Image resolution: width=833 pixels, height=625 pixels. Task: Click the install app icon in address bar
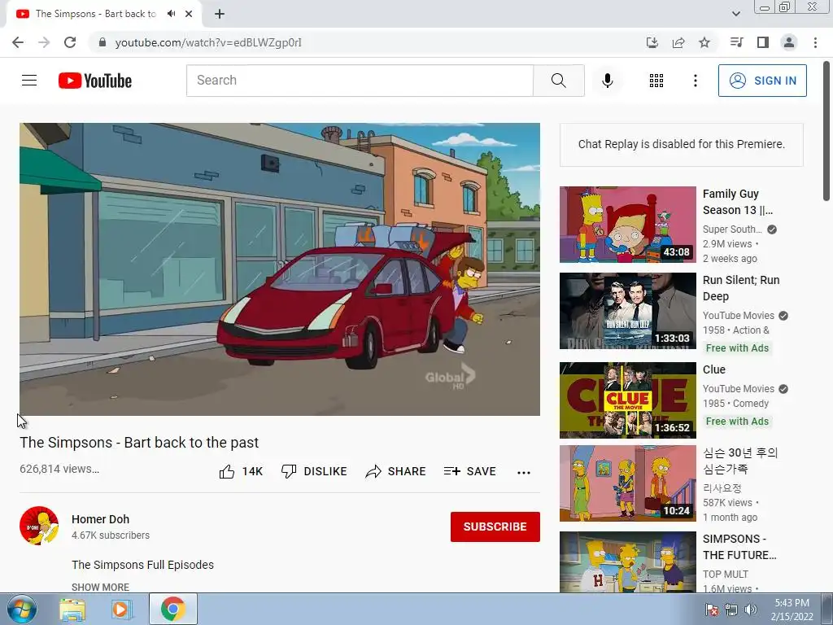point(652,42)
